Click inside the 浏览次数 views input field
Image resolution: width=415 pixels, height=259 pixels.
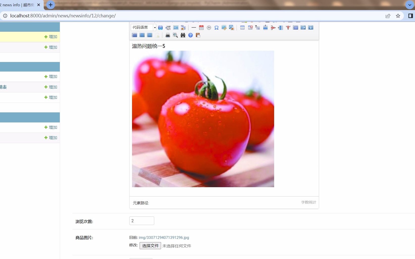[141, 220]
